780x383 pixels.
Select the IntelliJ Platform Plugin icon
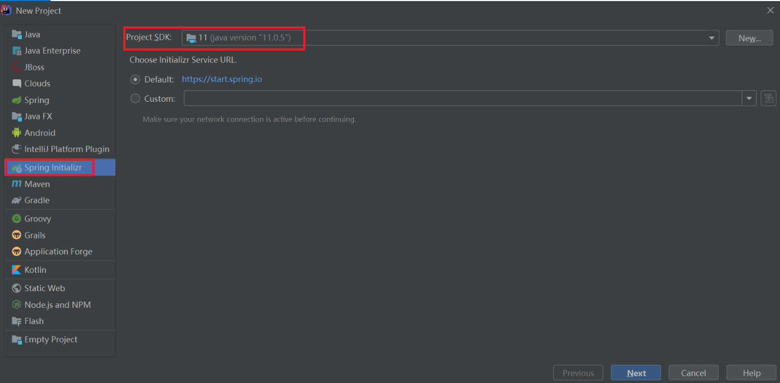[17, 149]
